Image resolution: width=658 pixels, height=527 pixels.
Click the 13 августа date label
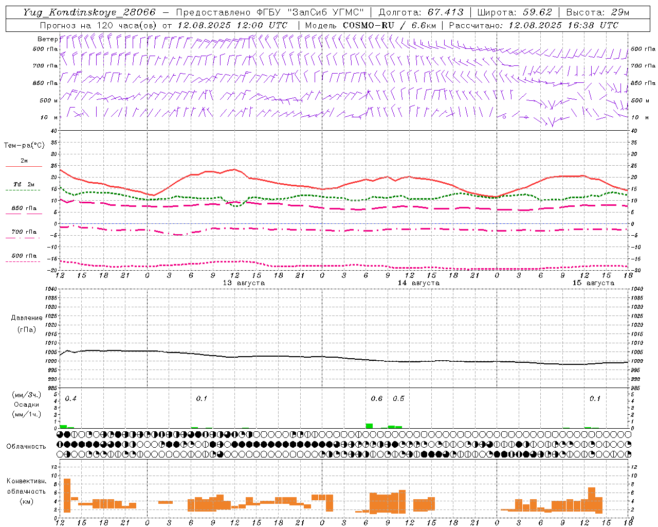244,283
